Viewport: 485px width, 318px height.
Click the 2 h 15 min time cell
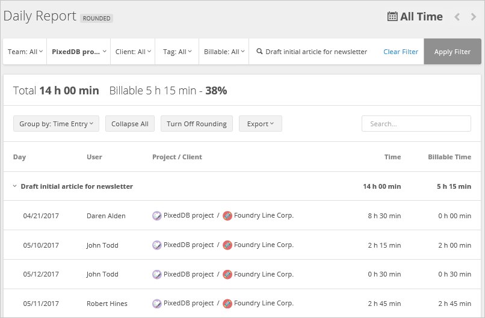tap(384, 245)
